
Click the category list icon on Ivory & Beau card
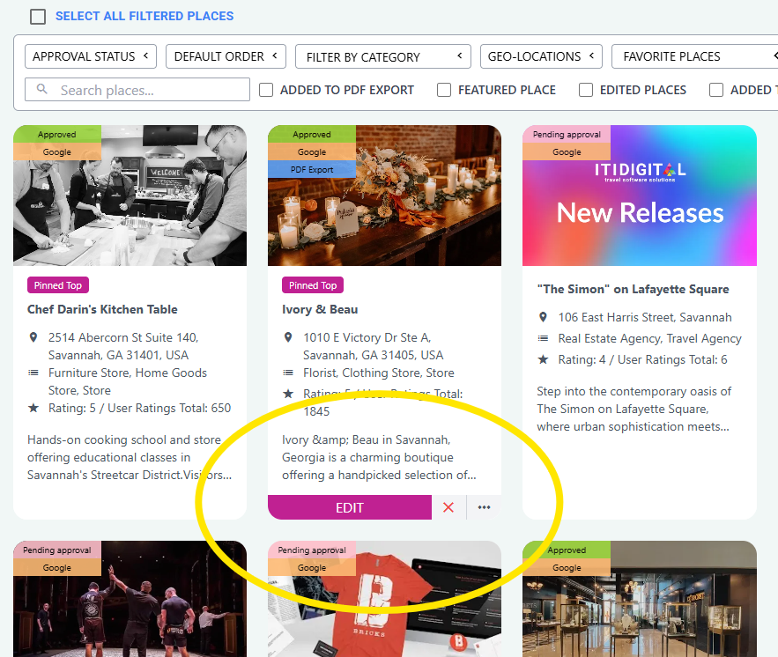point(288,373)
